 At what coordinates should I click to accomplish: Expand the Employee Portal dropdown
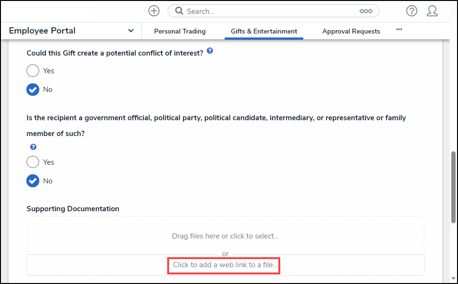(131, 31)
